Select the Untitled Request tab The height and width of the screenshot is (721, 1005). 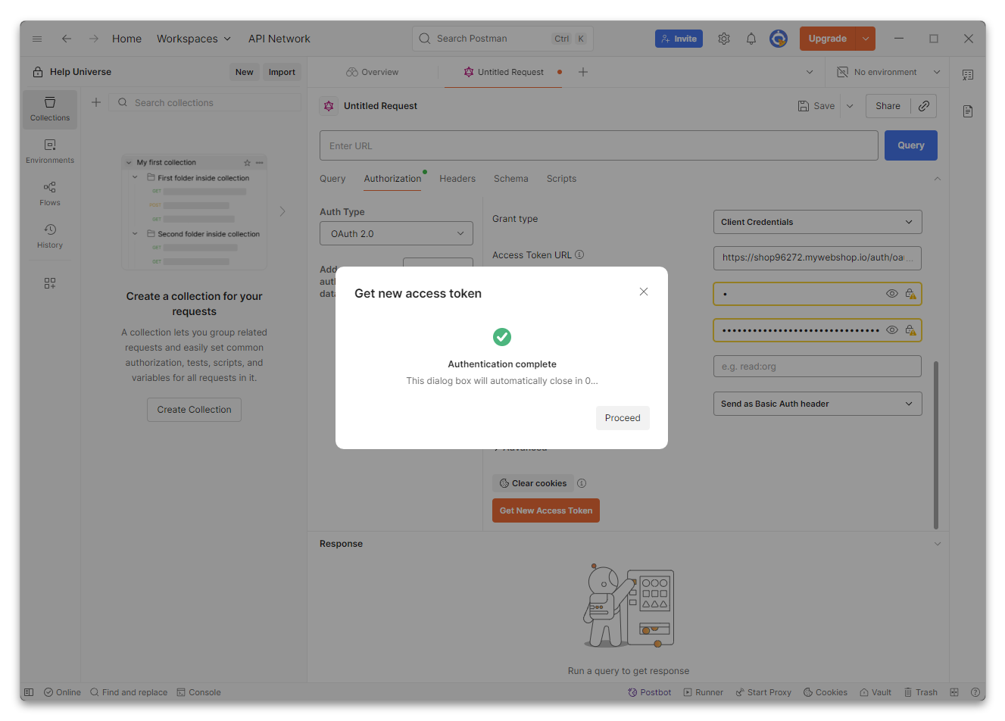(x=503, y=72)
